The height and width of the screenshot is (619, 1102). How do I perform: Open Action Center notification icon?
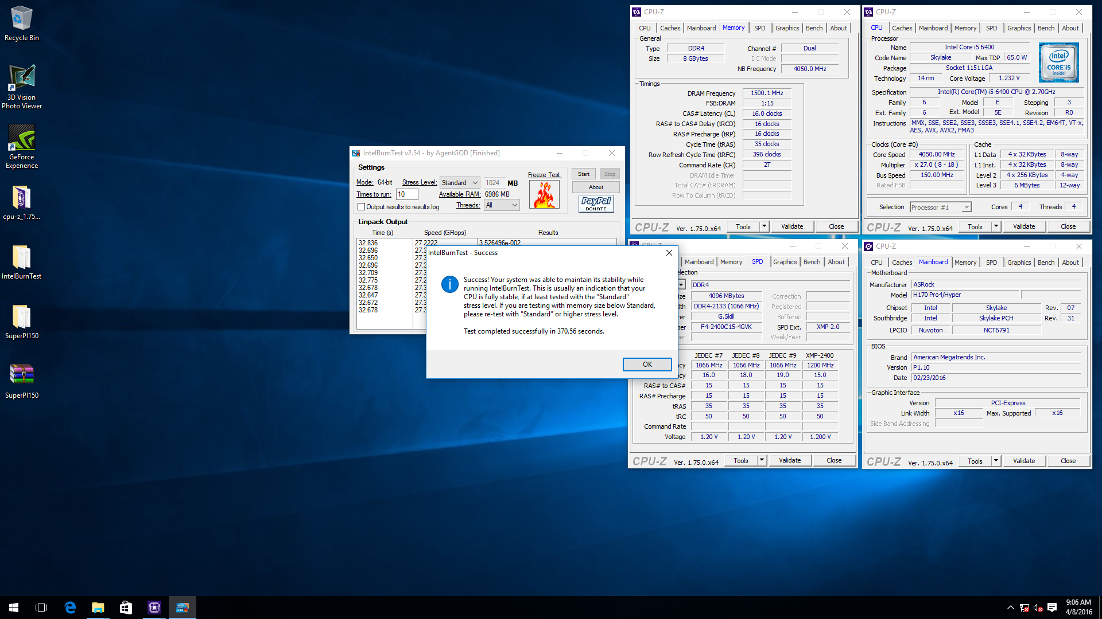point(1052,608)
